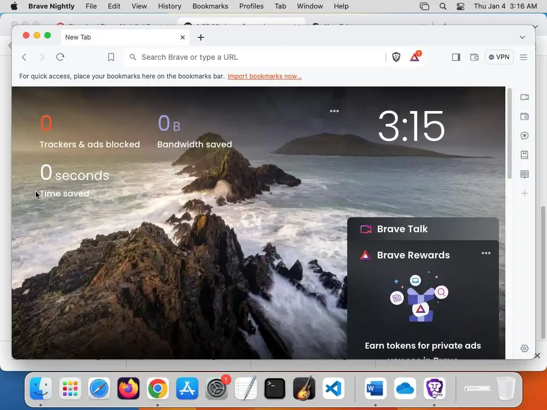Launch Google Chrome from the Dock

[x=158, y=388]
